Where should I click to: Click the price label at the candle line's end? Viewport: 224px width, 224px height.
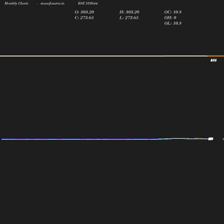211,139
